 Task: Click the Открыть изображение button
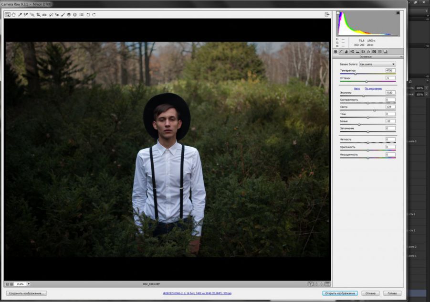point(339,293)
